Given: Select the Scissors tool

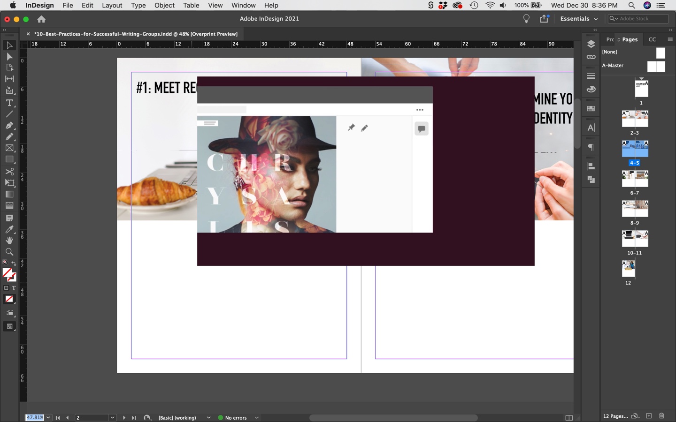Looking at the screenshot, I should [8, 172].
